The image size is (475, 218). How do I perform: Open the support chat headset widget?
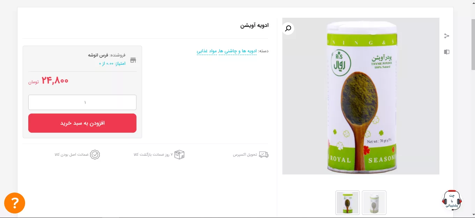coord(452,201)
